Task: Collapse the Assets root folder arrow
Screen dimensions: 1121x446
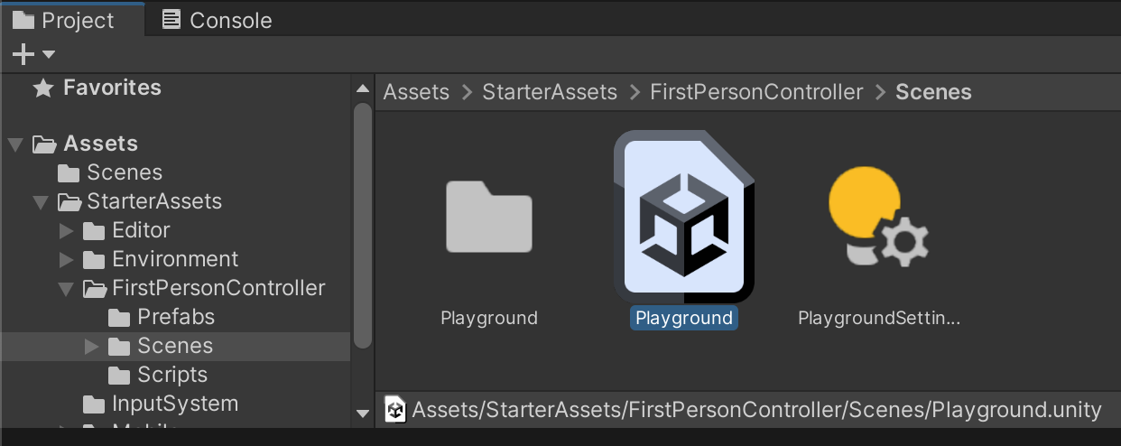Action: 14,144
